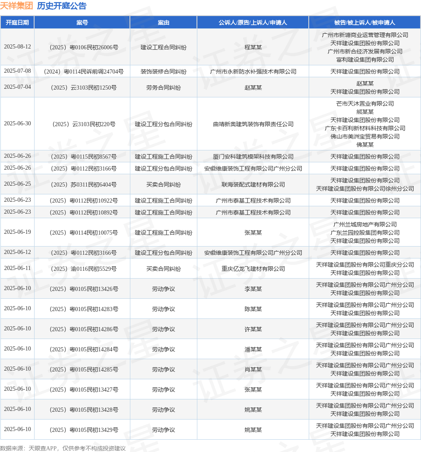Click the 案由 column header
This screenshot has height=452, width=421.
[x=164, y=23]
